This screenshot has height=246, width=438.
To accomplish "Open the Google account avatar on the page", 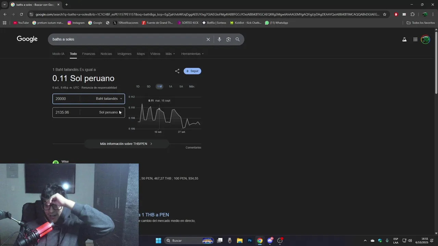I will pyautogui.click(x=425, y=39).
